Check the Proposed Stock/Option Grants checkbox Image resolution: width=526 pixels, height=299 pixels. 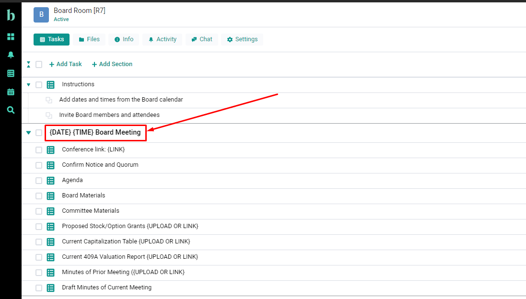point(39,227)
